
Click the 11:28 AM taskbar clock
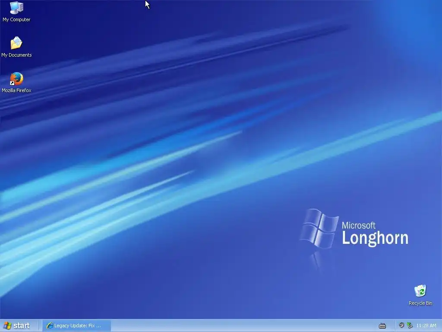coord(426,326)
